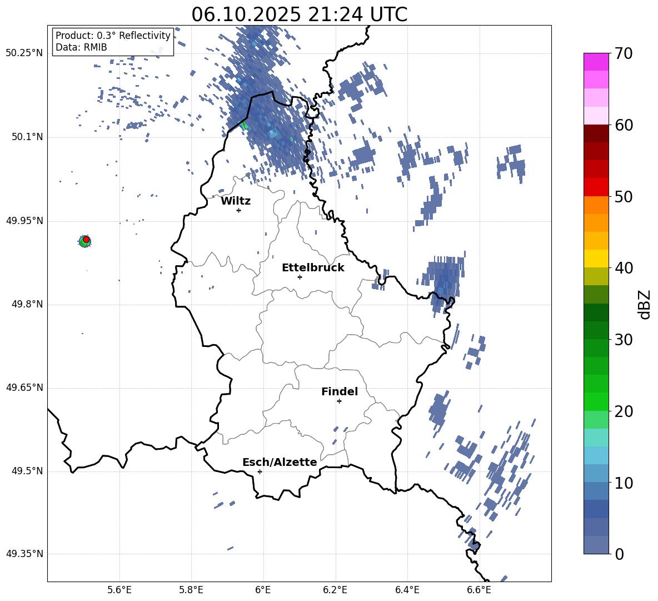658x601 pixels.
Task: Click the 5.8°E longitude label
Action: coord(191,590)
